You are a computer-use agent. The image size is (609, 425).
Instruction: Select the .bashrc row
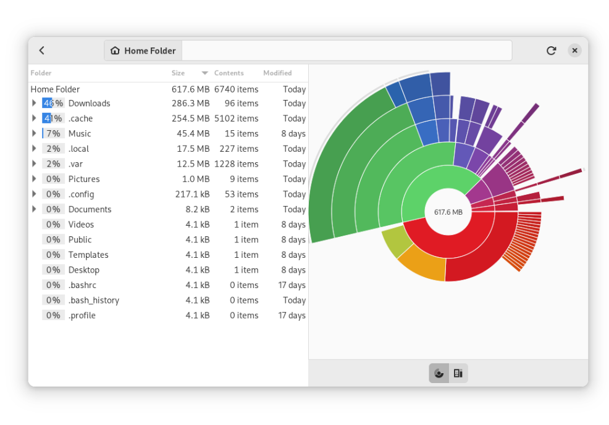pos(168,285)
